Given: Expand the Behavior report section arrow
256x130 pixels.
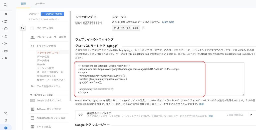Looking at the screenshot, I should tap(2, 51).
